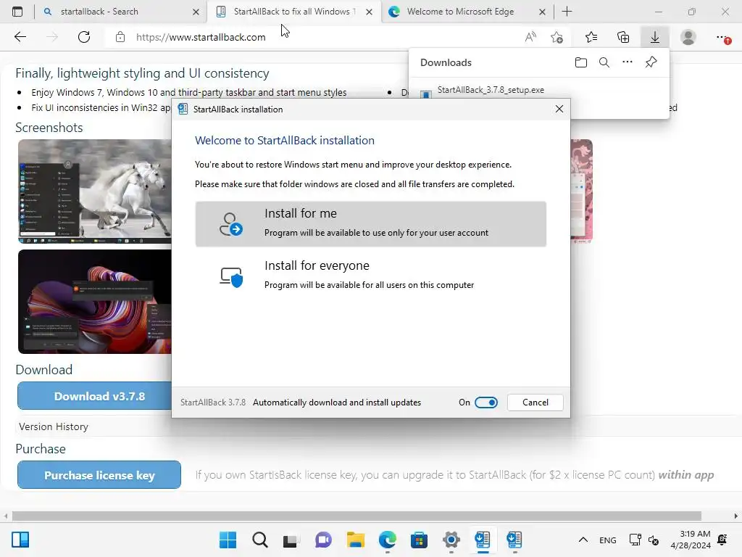Click the Purchase license key button
Screen dimensions: 742x557
point(99,474)
